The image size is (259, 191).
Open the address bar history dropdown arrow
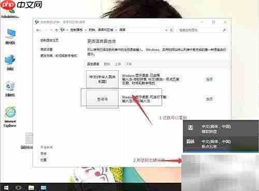click(166, 30)
